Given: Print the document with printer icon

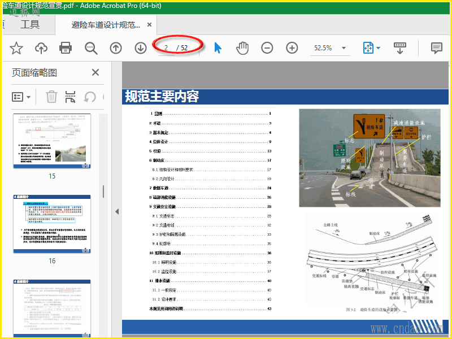Looking at the screenshot, I should [x=66, y=48].
